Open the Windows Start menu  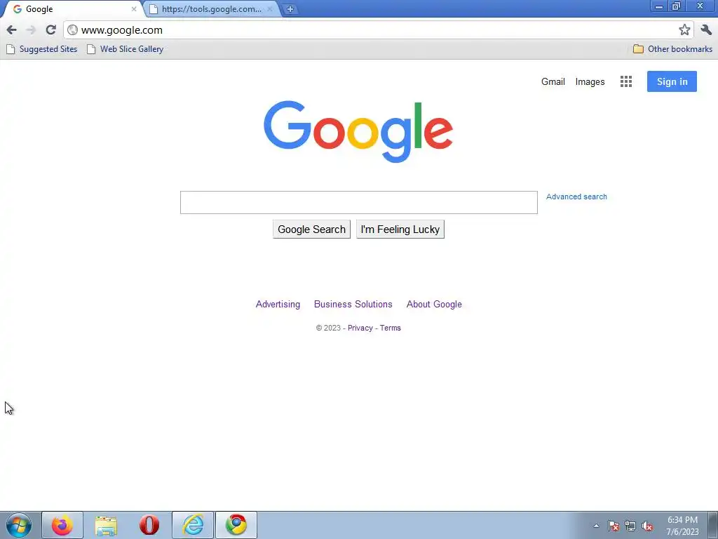coord(19,525)
